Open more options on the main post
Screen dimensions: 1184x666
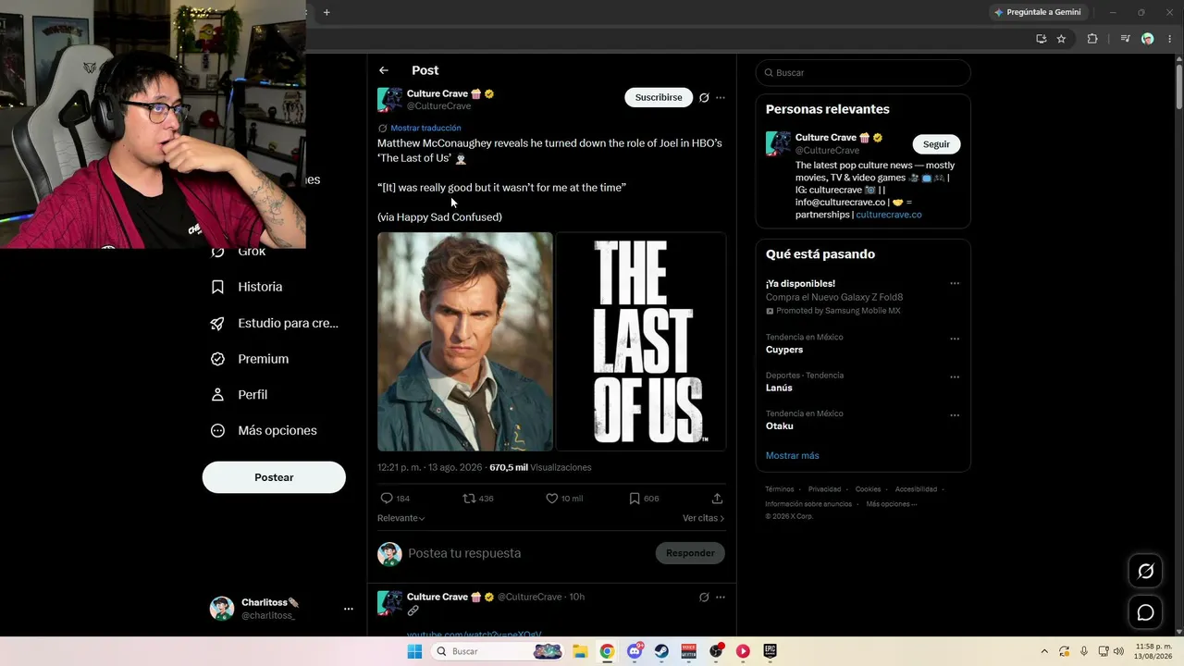[x=721, y=97]
